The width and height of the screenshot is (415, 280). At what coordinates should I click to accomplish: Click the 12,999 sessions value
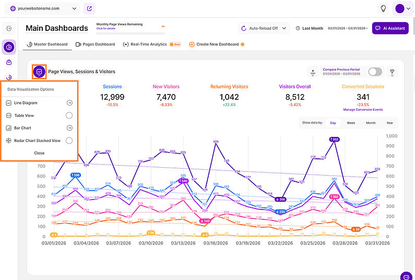tap(112, 97)
